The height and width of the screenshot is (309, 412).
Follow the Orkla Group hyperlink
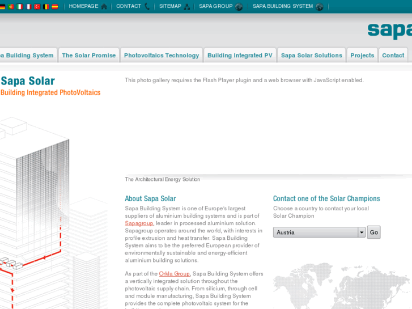pyautogui.click(x=174, y=274)
